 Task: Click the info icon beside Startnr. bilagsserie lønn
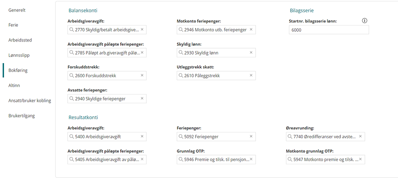(364, 21)
